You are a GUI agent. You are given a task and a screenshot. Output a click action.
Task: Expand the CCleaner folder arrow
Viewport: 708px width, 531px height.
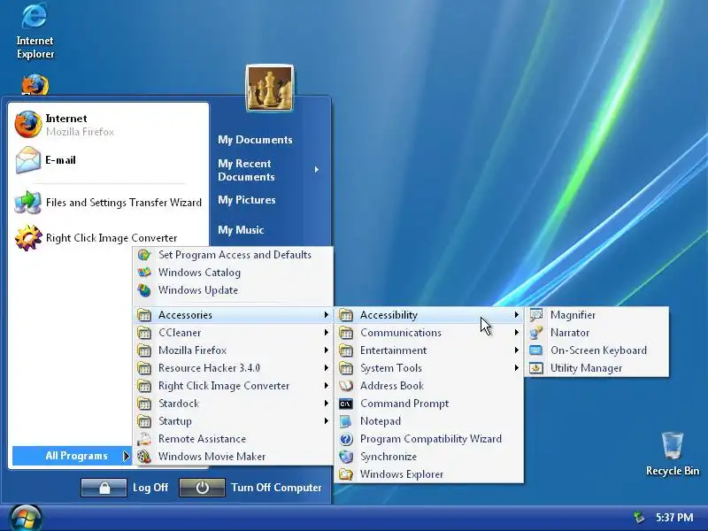click(x=326, y=333)
